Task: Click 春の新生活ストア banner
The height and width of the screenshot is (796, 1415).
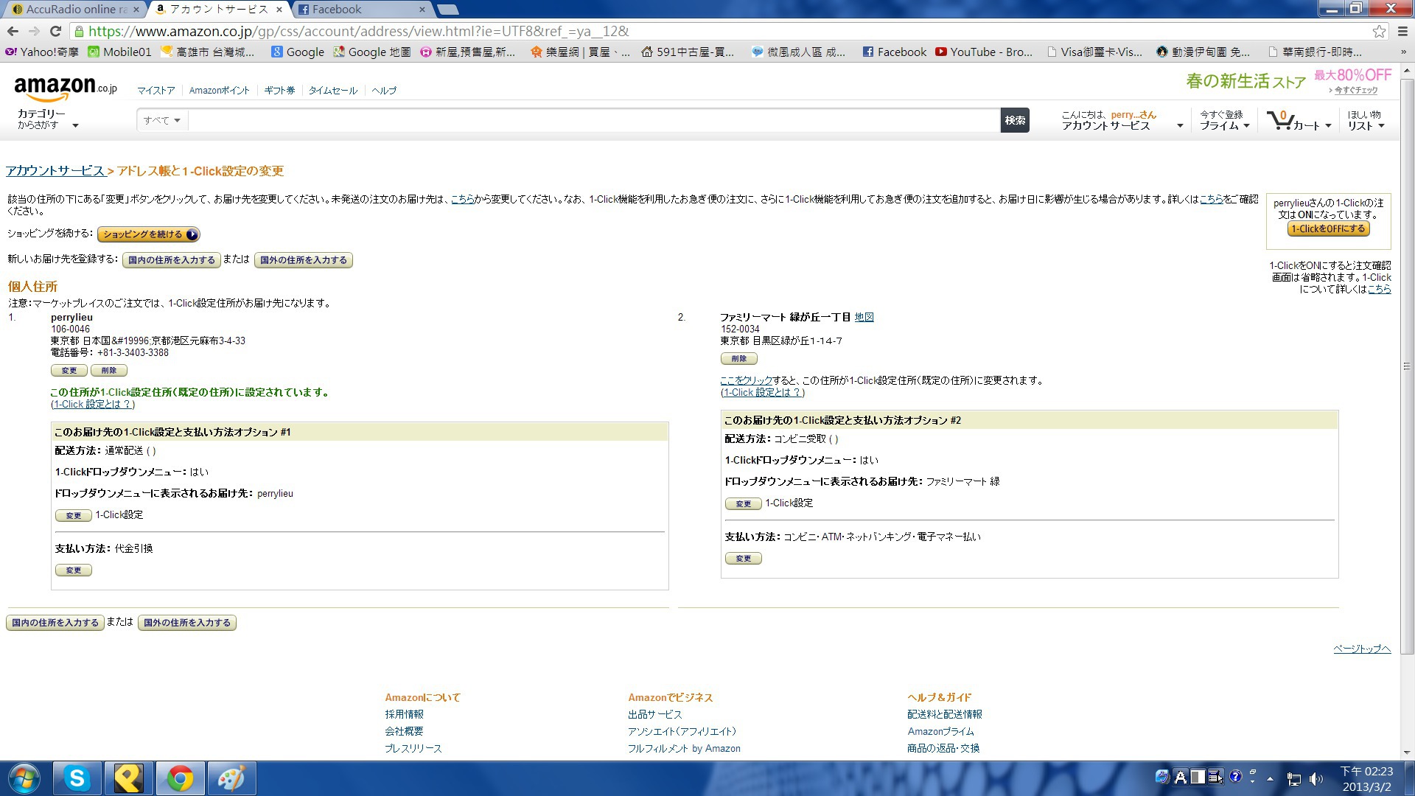Action: [x=1246, y=81]
